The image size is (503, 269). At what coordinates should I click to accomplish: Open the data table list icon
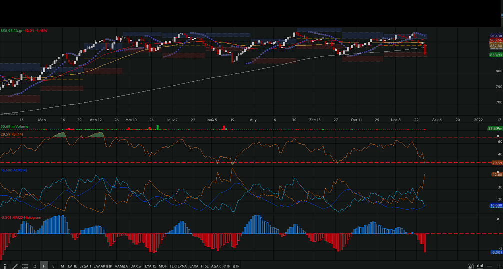tap(25, 266)
